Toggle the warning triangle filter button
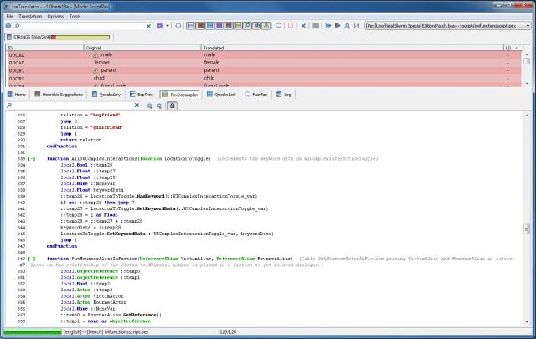 [266, 26]
